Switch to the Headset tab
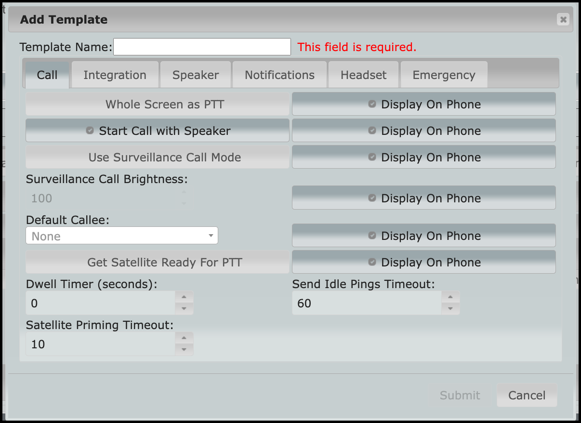Viewport: 581px width, 423px height. (x=363, y=74)
